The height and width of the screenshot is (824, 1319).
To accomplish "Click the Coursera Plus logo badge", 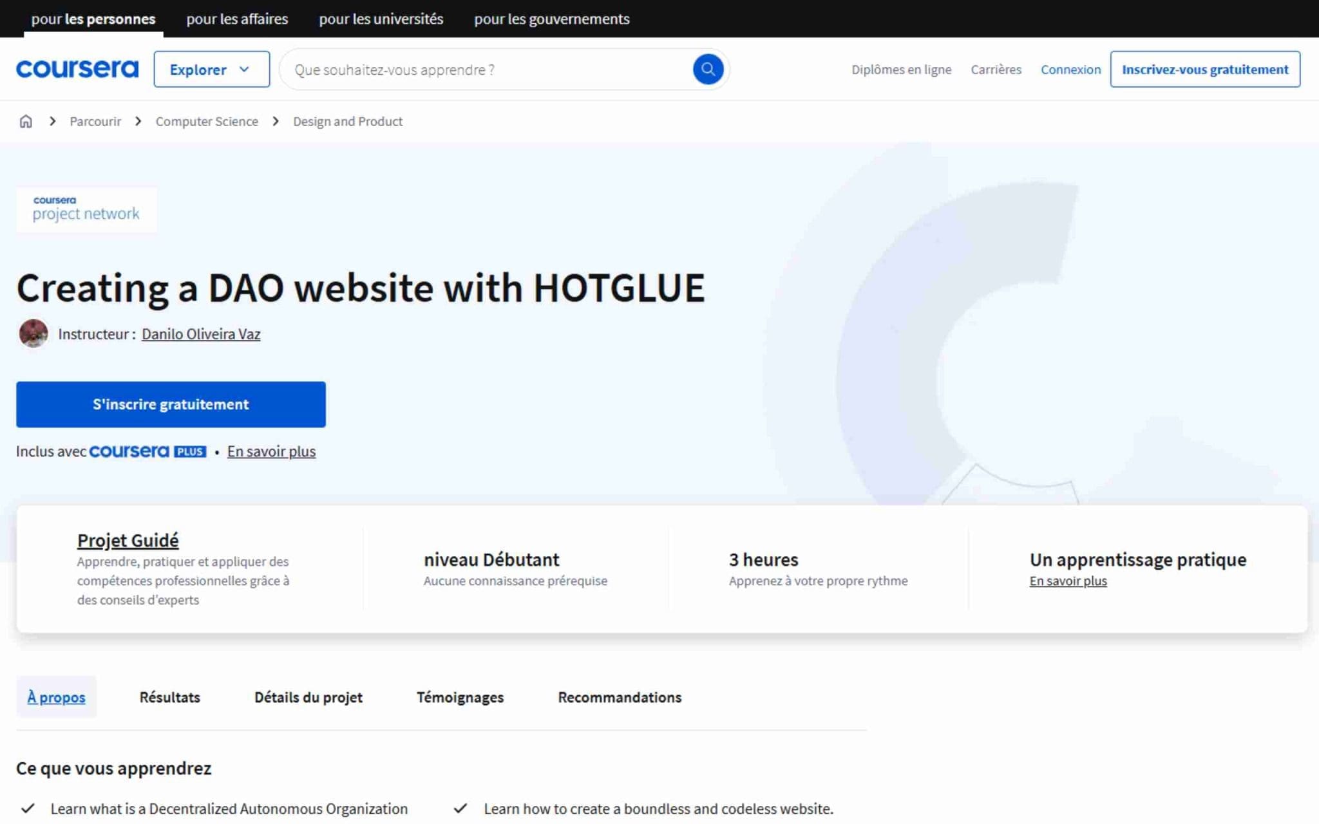I will tap(147, 451).
